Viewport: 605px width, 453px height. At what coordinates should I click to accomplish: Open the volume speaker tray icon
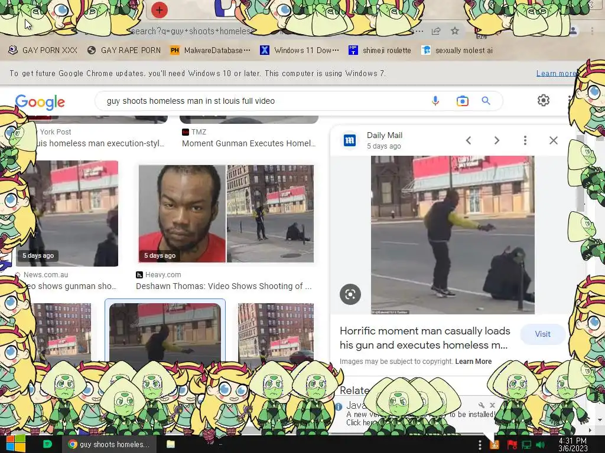click(x=540, y=445)
